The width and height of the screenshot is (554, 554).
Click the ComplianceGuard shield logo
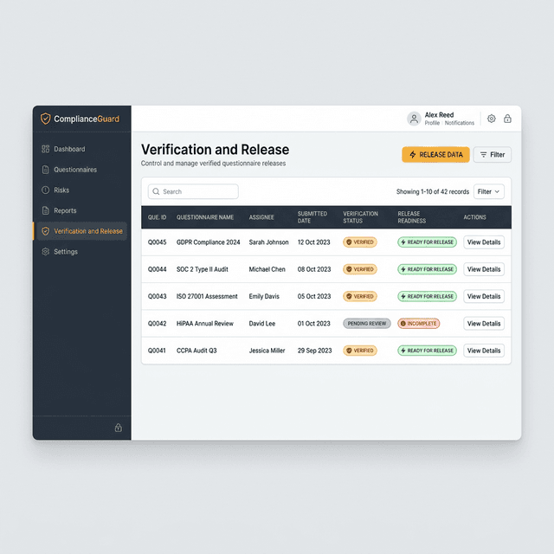click(46, 119)
